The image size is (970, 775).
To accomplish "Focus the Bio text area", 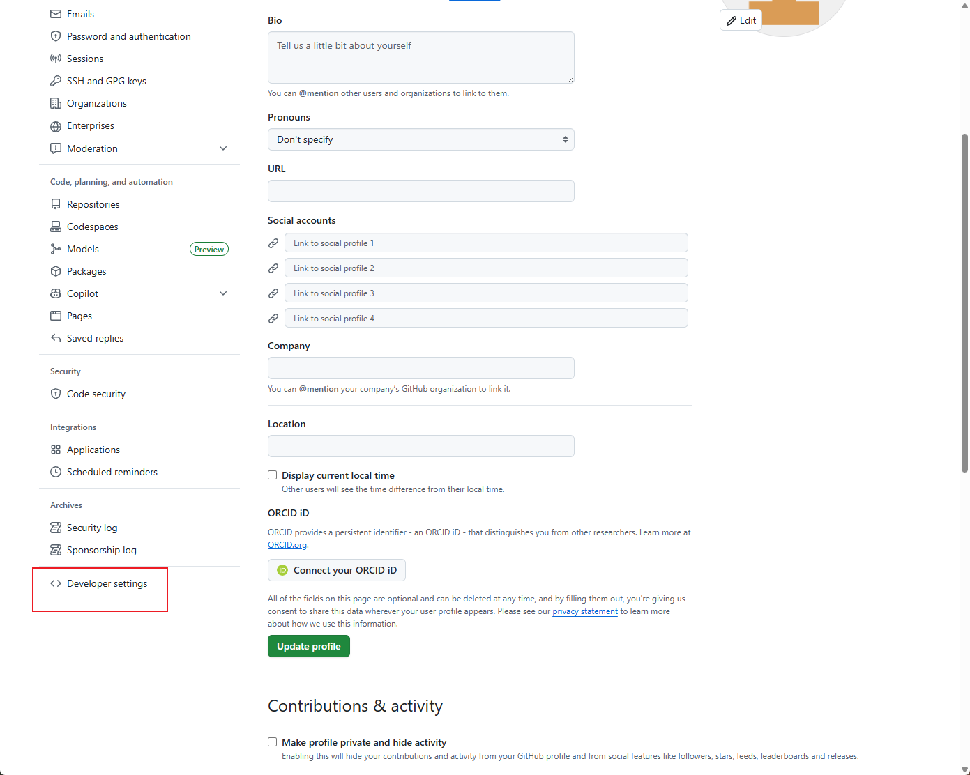I will [x=420, y=57].
